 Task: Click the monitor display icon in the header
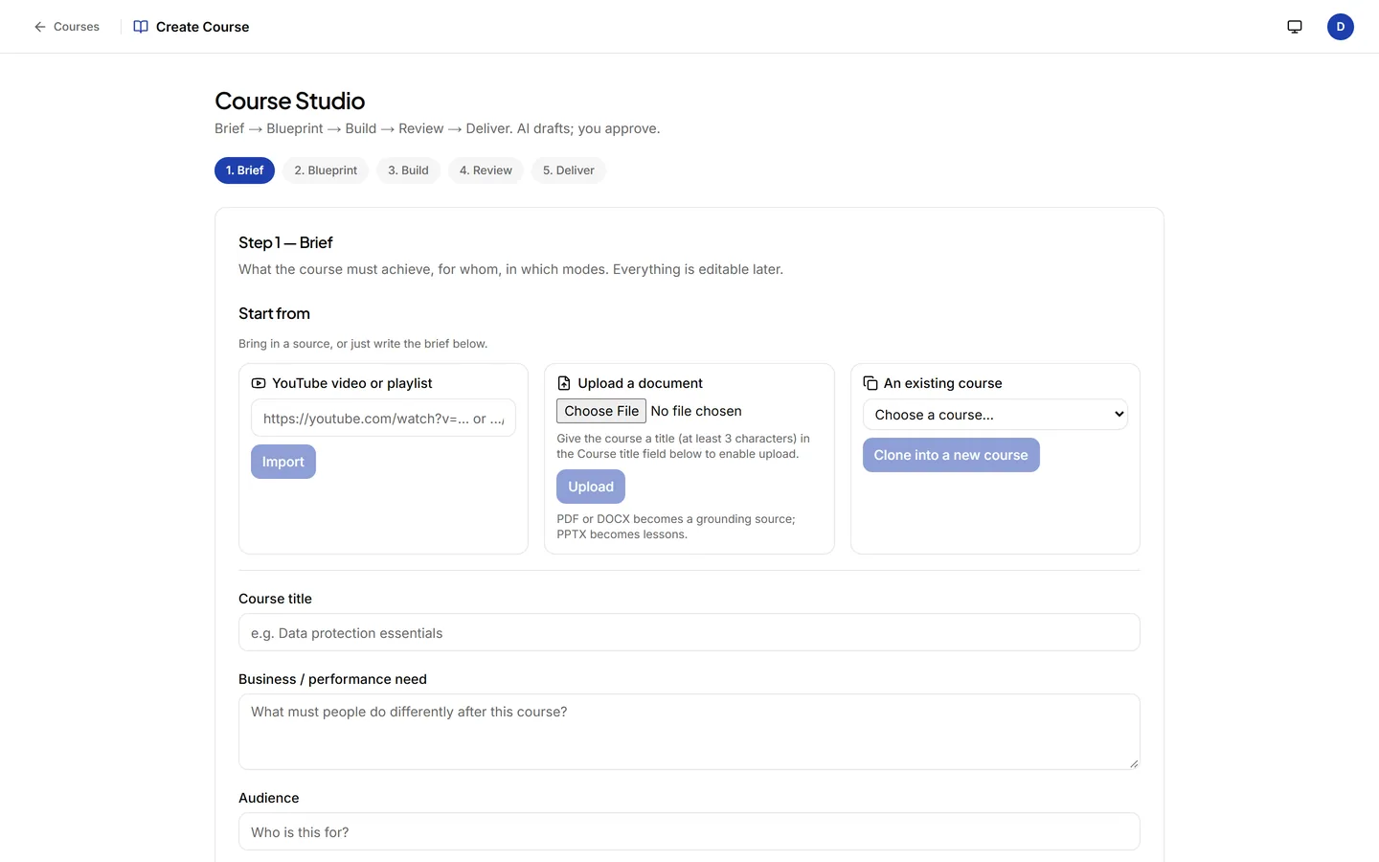(x=1295, y=27)
